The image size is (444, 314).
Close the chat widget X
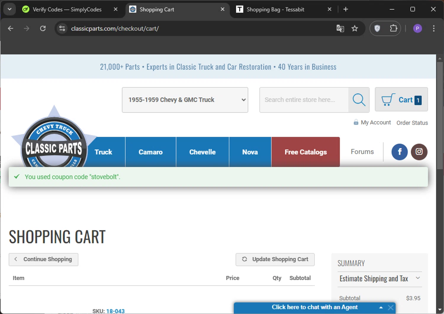click(x=391, y=308)
